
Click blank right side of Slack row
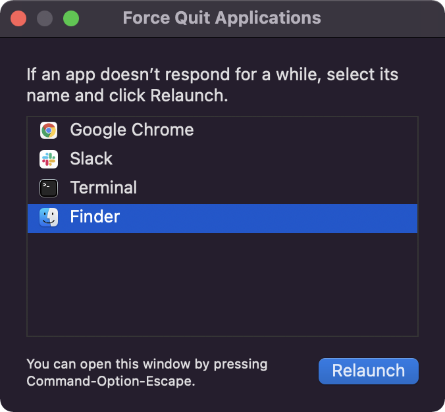coord(265,159)
